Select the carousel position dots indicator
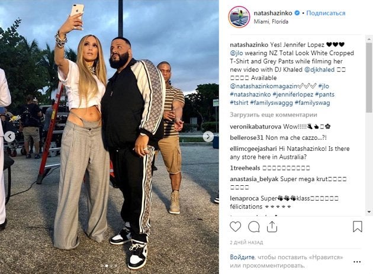373x274 pixels. pos(109,266)
